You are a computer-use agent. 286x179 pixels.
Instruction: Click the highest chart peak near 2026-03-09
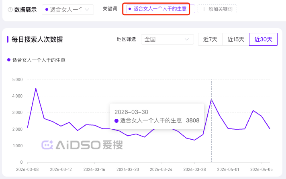click(x=36, y=88)
